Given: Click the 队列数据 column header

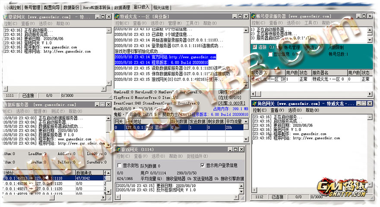Looking at the screenshot, I should coord(179,121).
